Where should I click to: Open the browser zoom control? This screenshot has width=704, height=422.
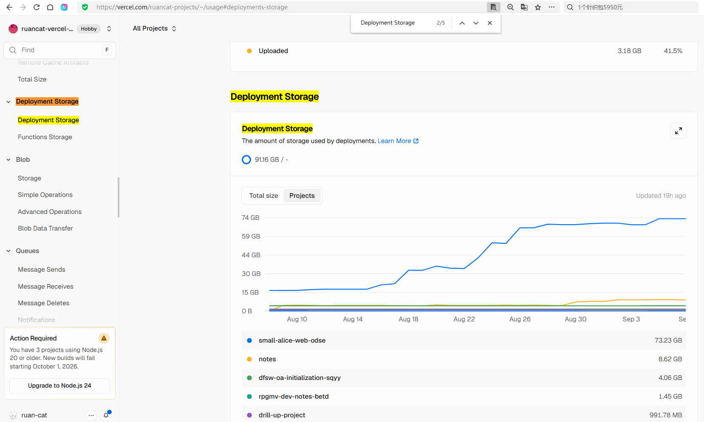pos(511,7)
